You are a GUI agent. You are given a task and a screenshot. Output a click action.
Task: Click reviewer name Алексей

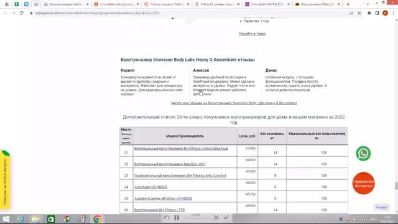(x=201, y=70)
